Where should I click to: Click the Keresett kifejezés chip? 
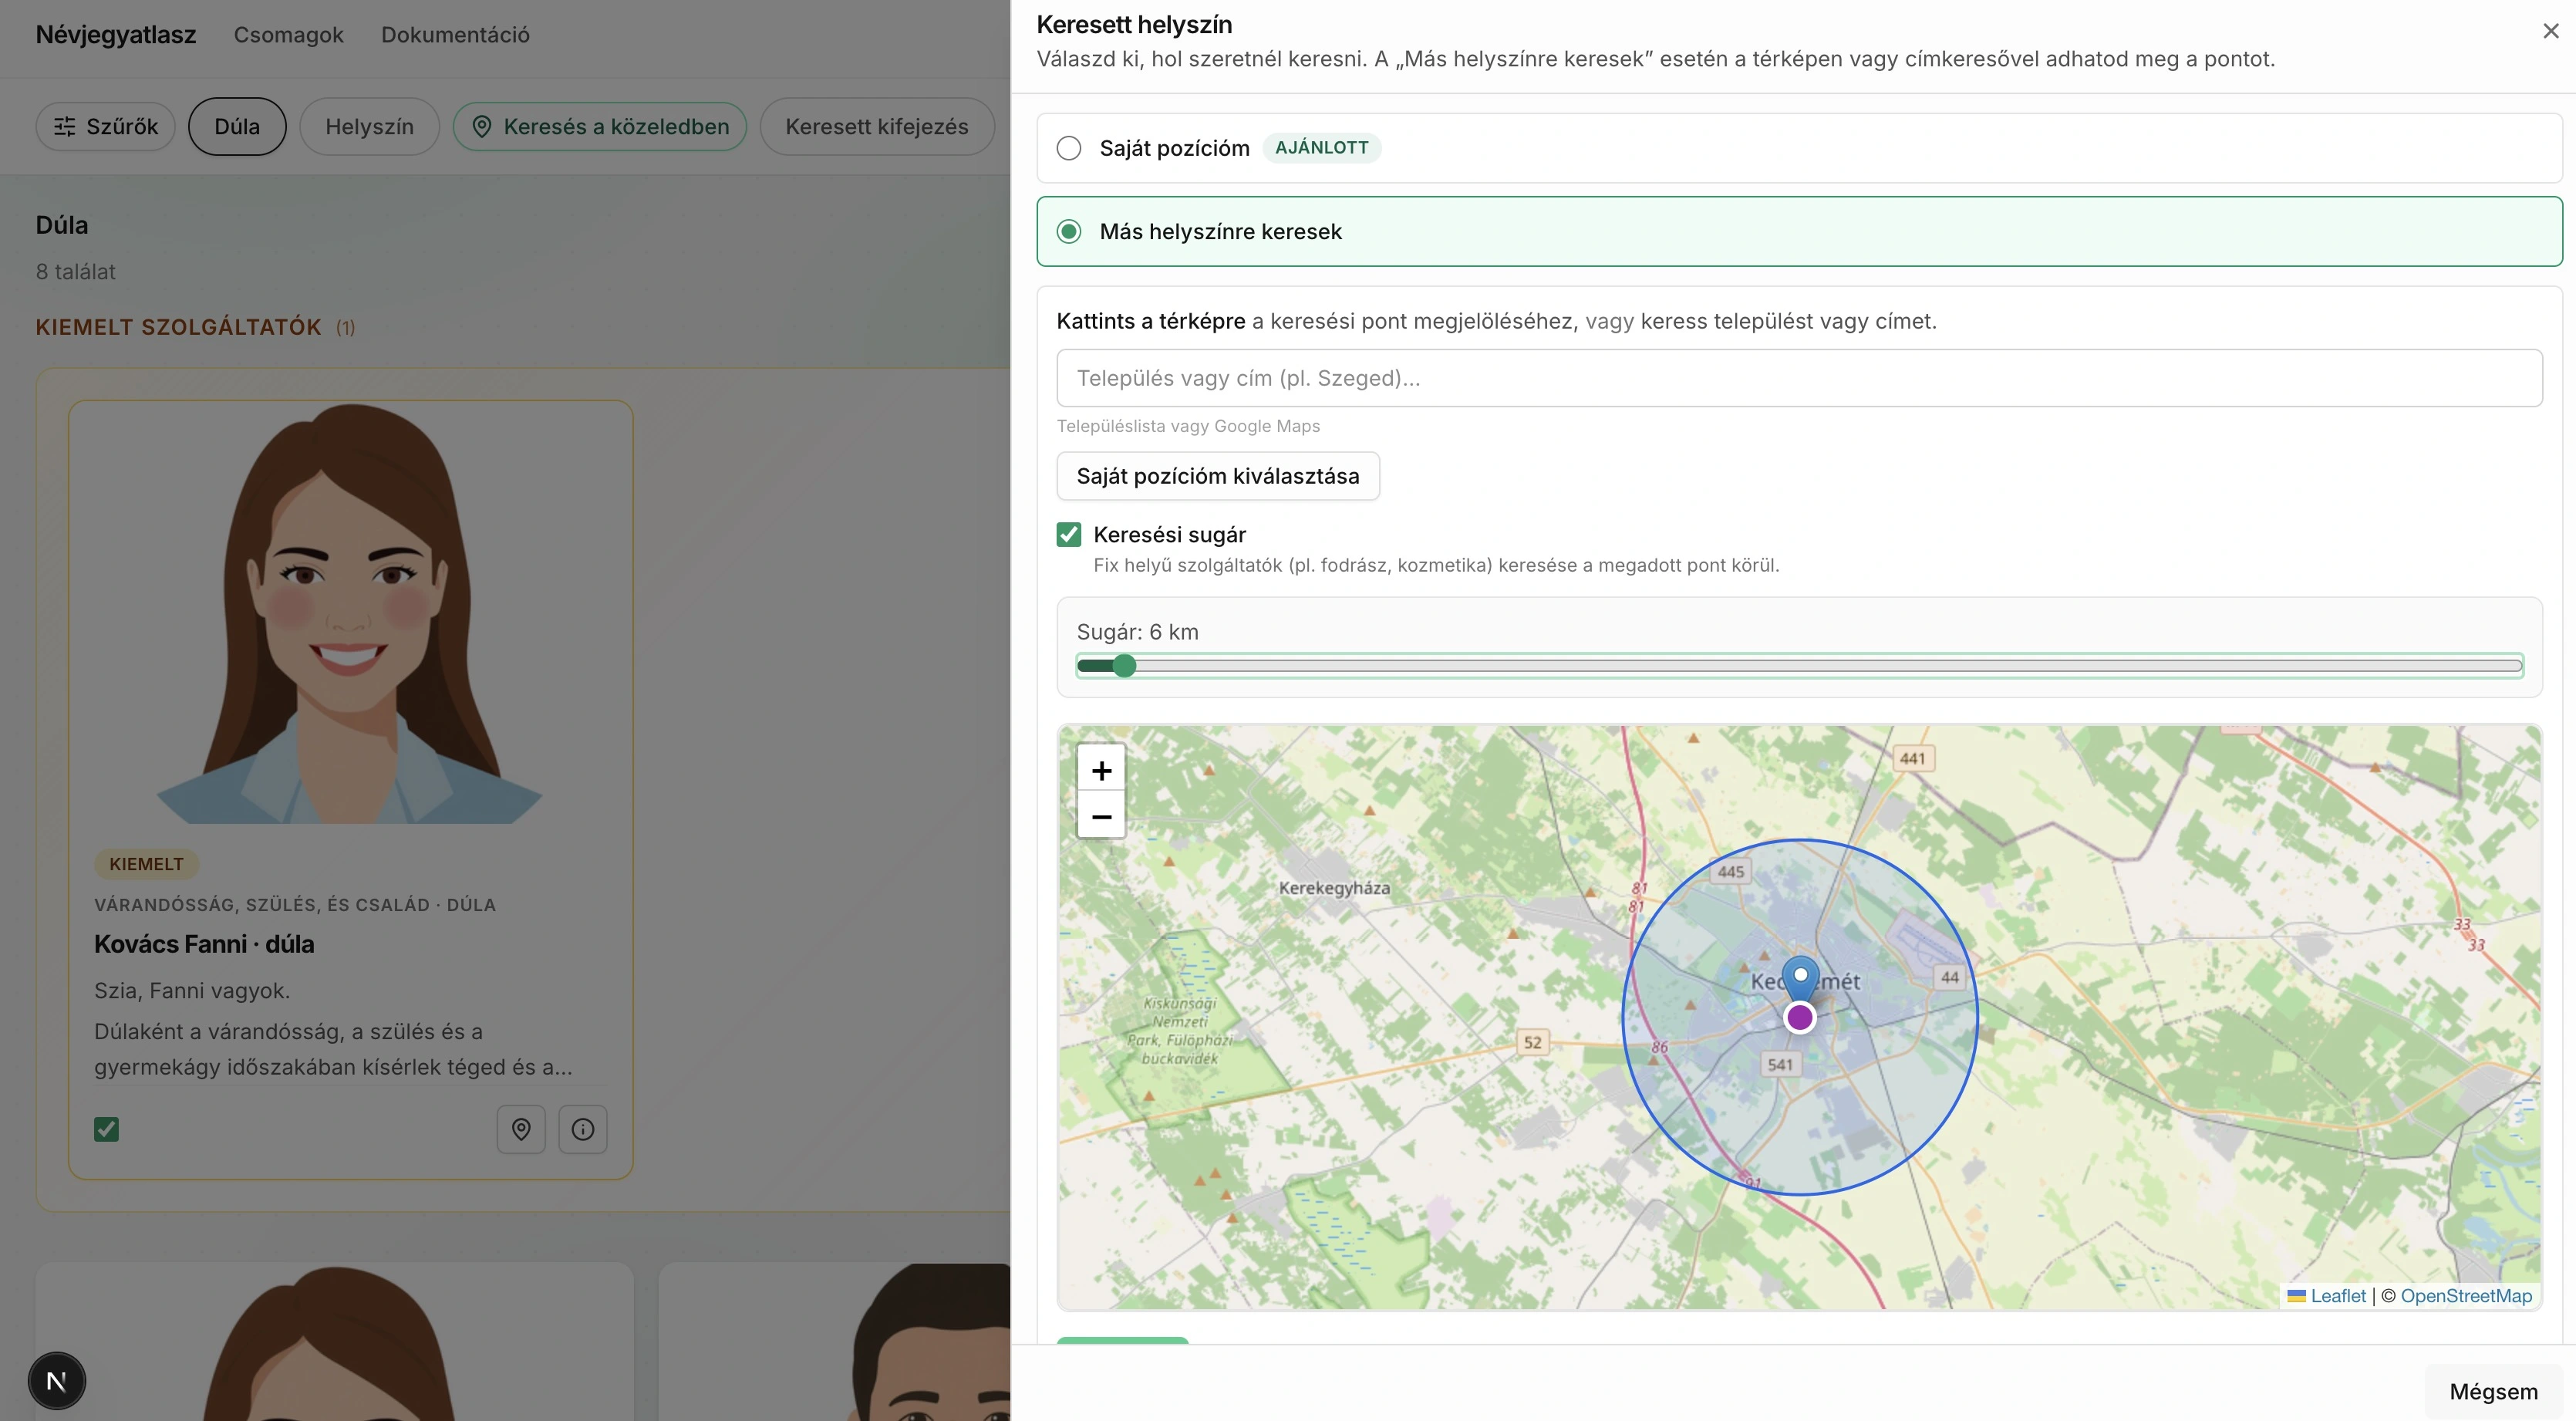[x=877, y=127]
